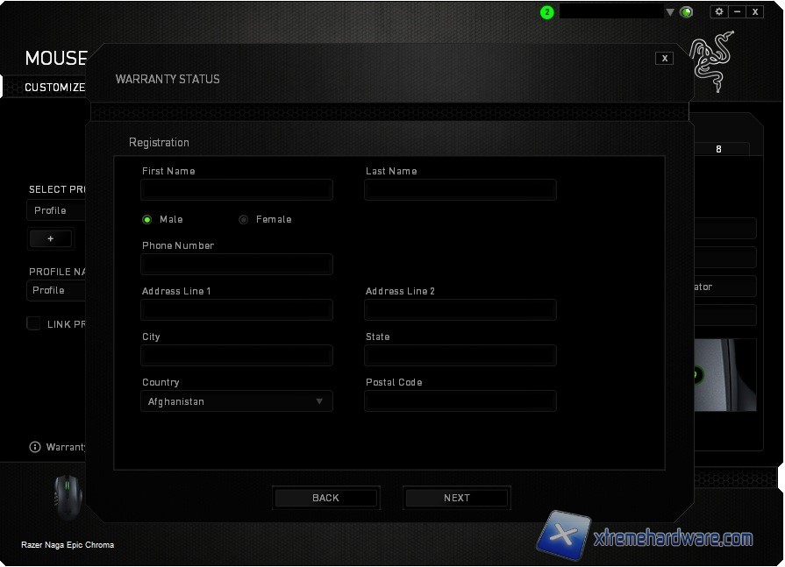Open the Select Profile dropdown

click(57, 210)
